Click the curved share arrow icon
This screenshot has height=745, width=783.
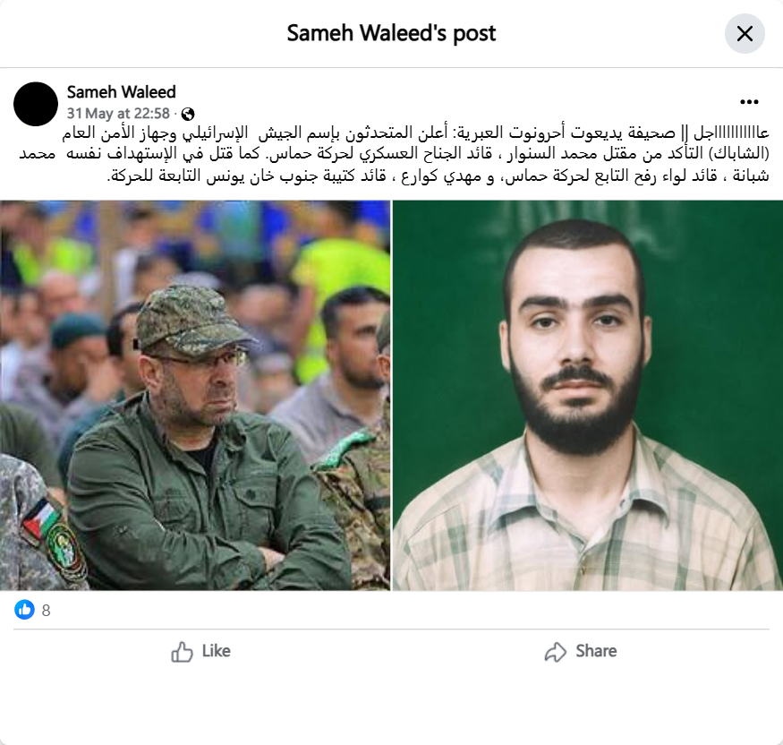click(x=556, y=652)
